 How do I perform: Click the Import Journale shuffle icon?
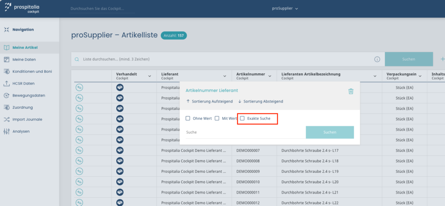(x=7, y=119)
